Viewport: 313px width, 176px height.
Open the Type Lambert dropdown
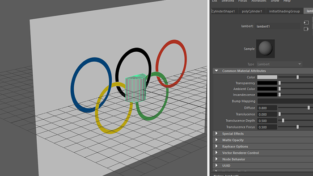point(279,64)
